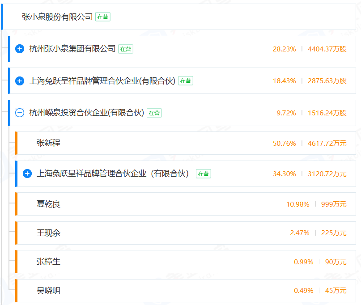Click 张樟生's 0.99% stake
The image size is (361, 305).
point(303,262)
